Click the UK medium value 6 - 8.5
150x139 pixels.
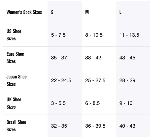pyautogui.click(x=93, y=103)
